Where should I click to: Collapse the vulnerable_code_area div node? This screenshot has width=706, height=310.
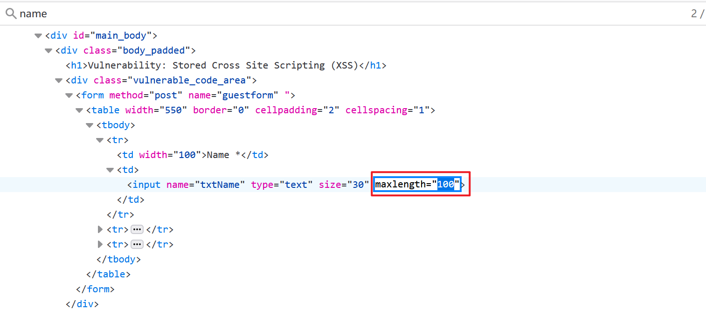(59, 80)
